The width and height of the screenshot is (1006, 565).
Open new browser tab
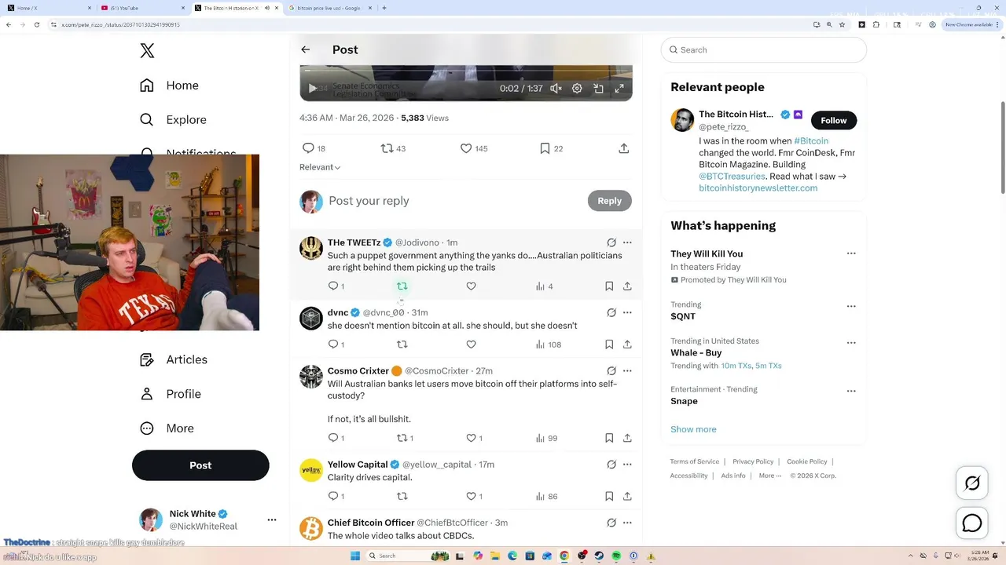pos(384,8)
